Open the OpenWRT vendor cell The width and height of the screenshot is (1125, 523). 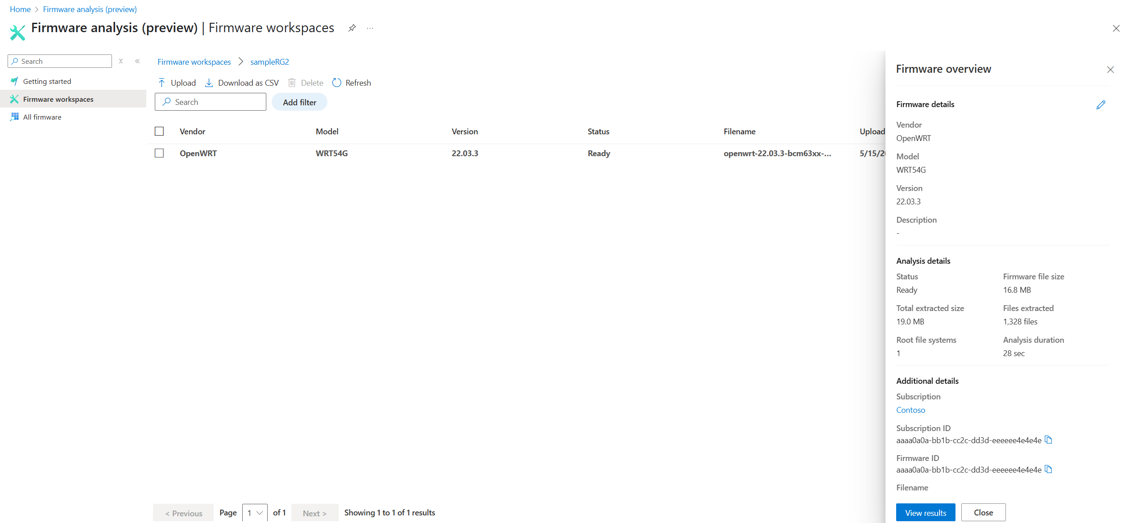(198, 154)
